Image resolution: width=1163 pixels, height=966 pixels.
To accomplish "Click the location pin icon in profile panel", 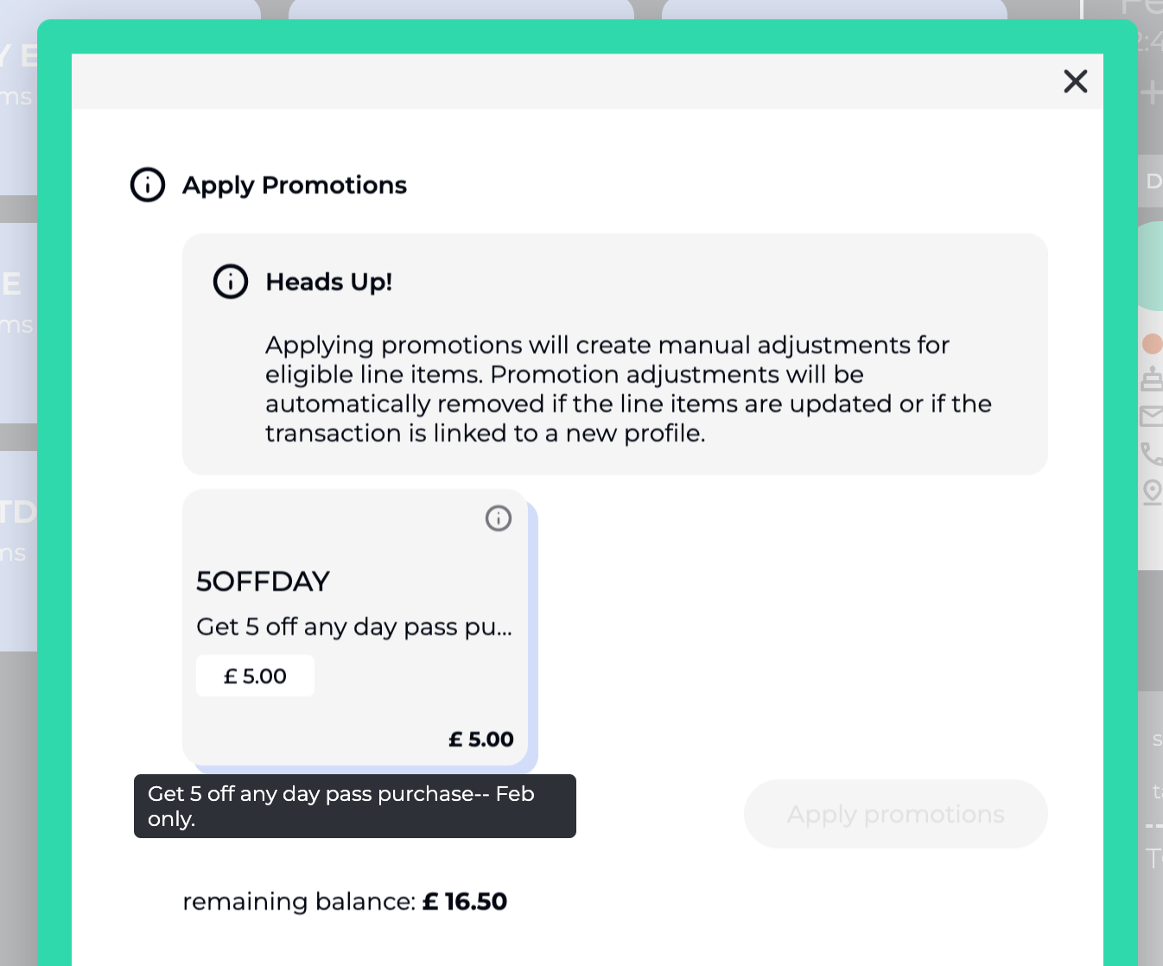I will [x=1152, y=492].
